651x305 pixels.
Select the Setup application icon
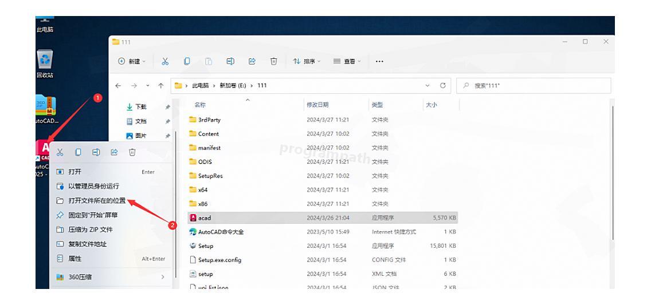point(193,245)
